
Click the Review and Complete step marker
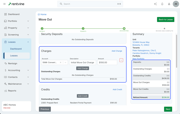[x=164, y=29]
